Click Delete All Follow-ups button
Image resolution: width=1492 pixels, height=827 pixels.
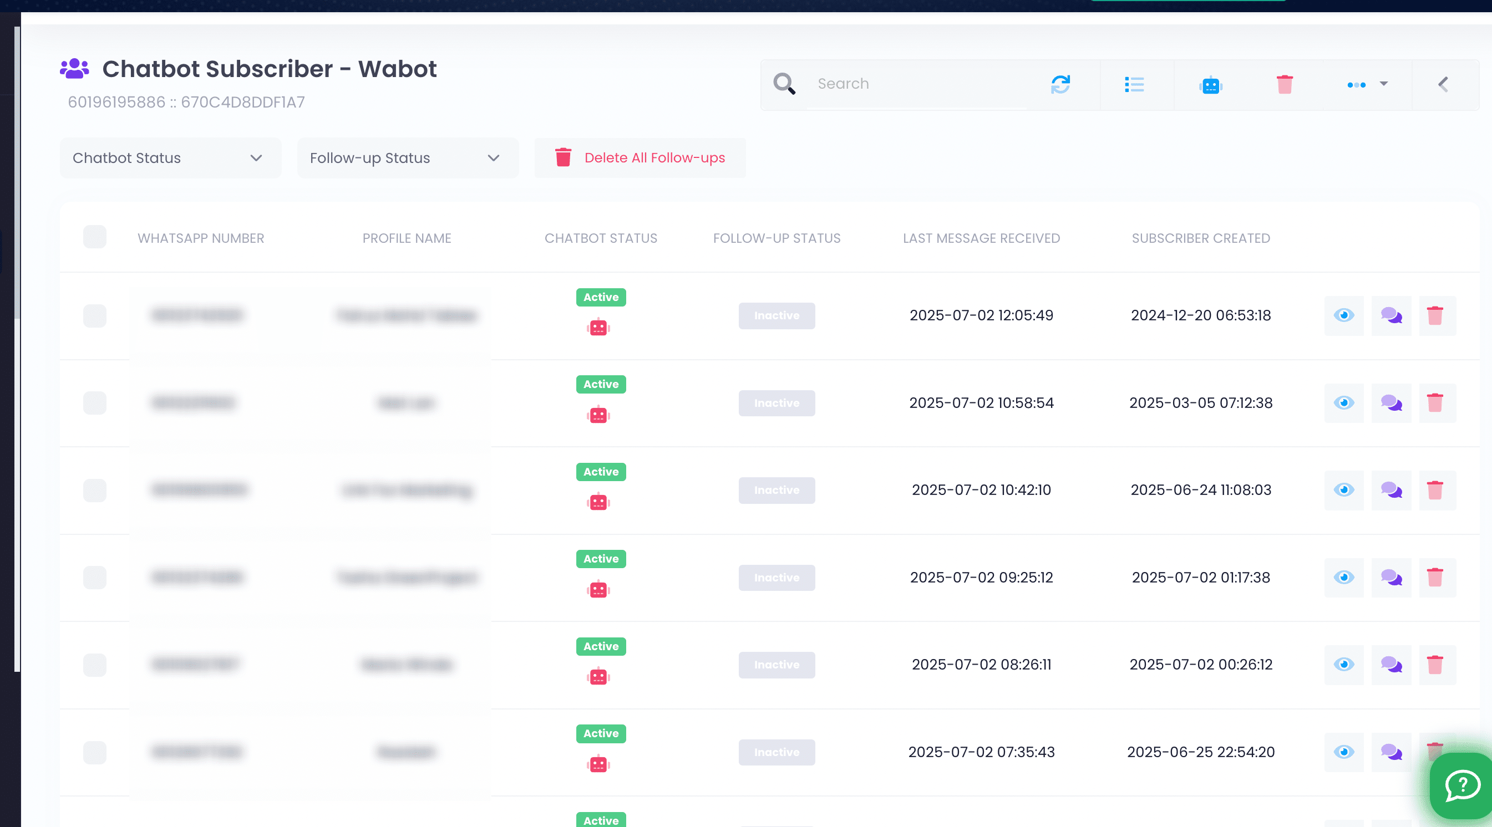point(640,158)
